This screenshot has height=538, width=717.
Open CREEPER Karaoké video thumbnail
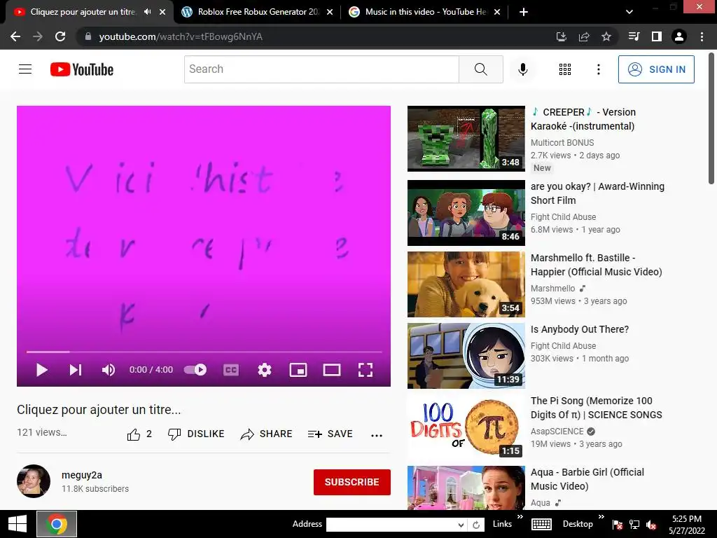(x=466, y=138)
